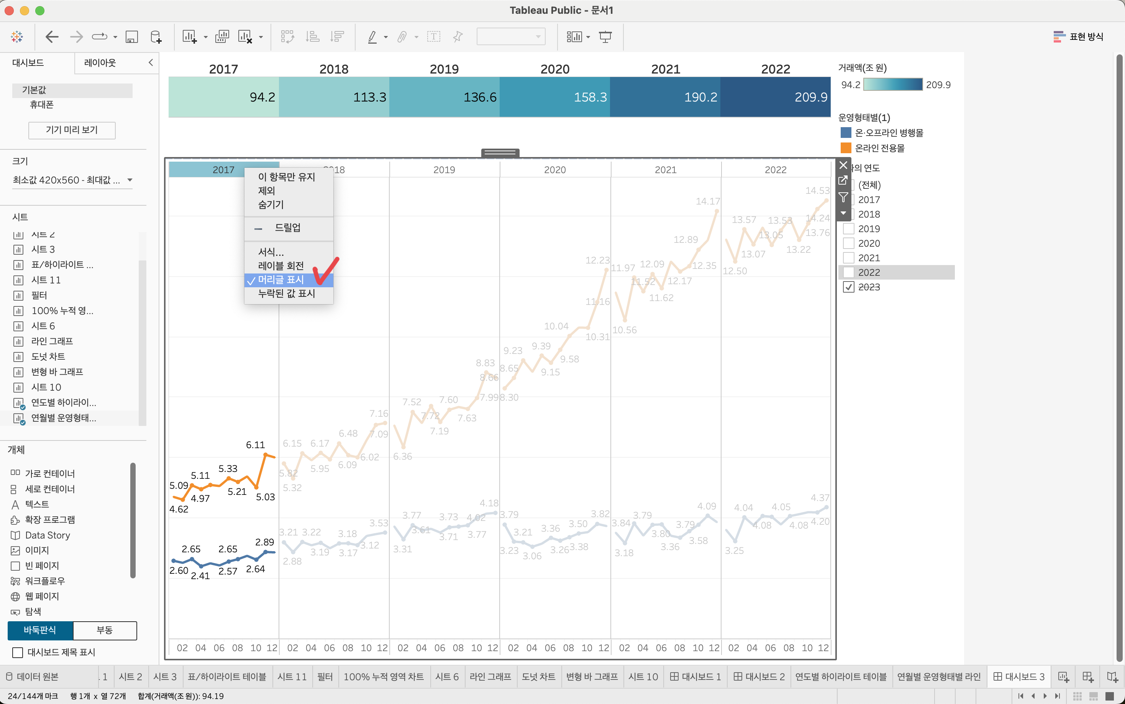
Task: Enable 대시보드 제목 표시 checkbox
Action: pyautogui.click(x=18, y=652)
